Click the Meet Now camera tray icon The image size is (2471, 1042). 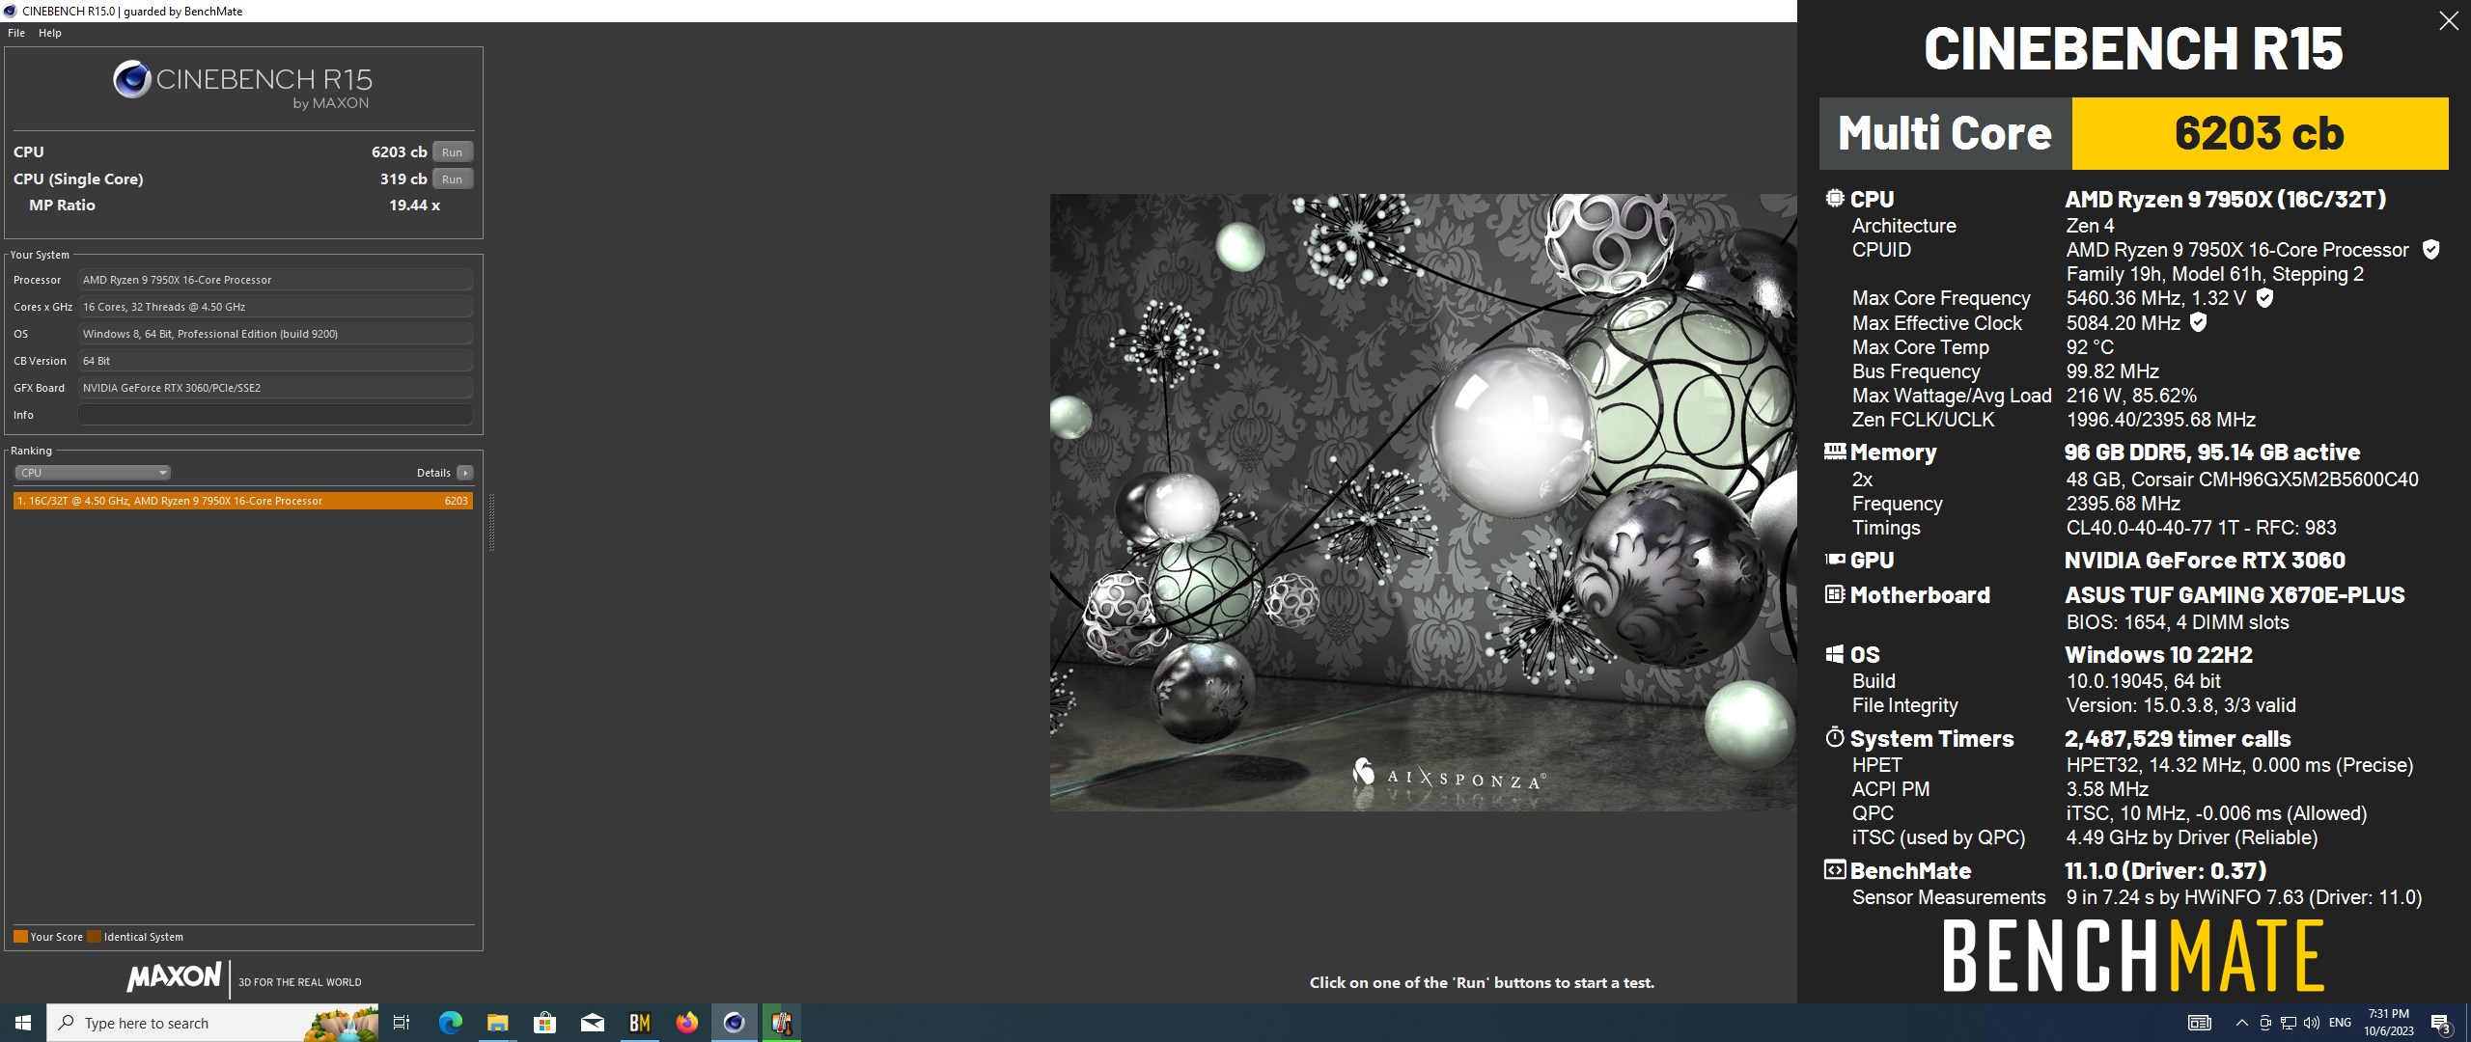[x=2265, y=1023]
